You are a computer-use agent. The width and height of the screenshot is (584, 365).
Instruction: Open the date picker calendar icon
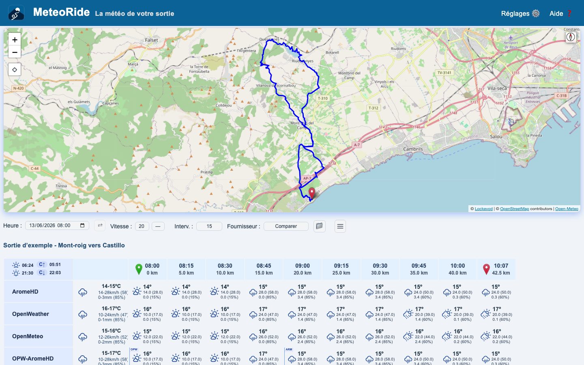82,225
